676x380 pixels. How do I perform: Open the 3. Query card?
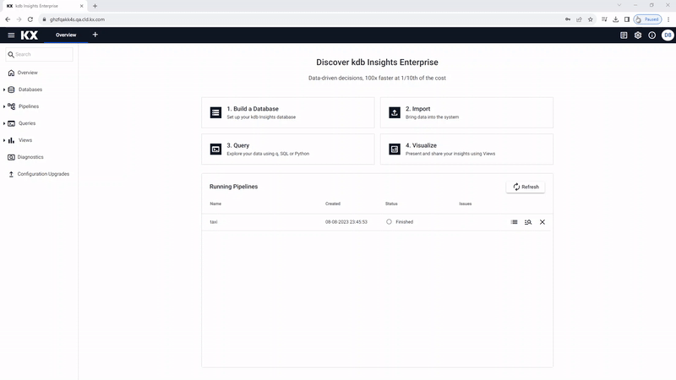pyautogui.click(x=288, y=149)
